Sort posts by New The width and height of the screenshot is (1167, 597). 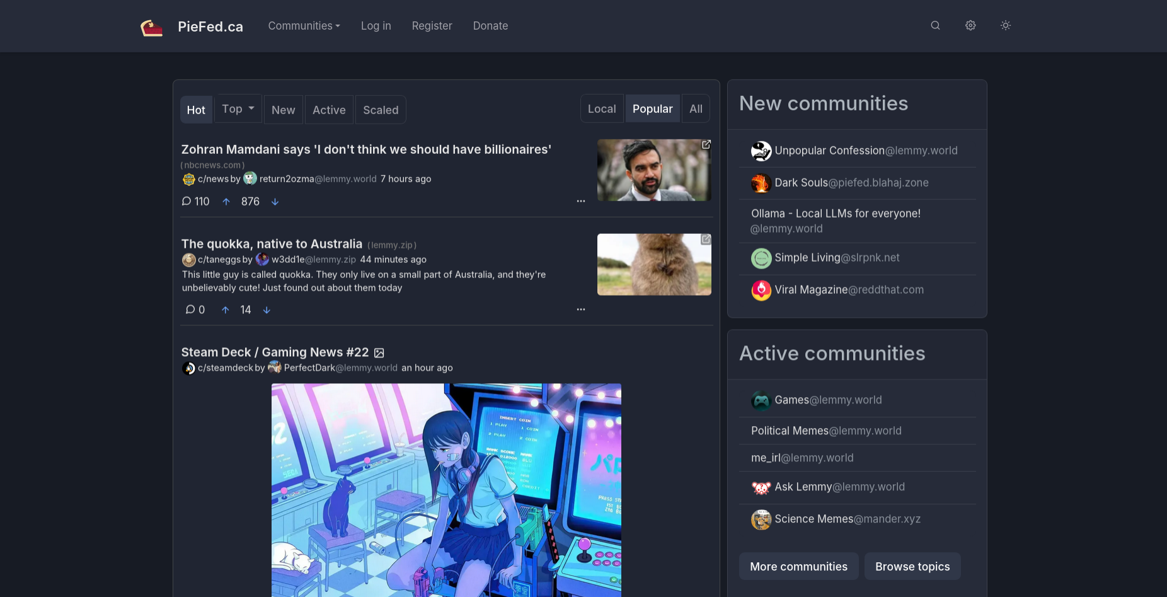[283, 110]
